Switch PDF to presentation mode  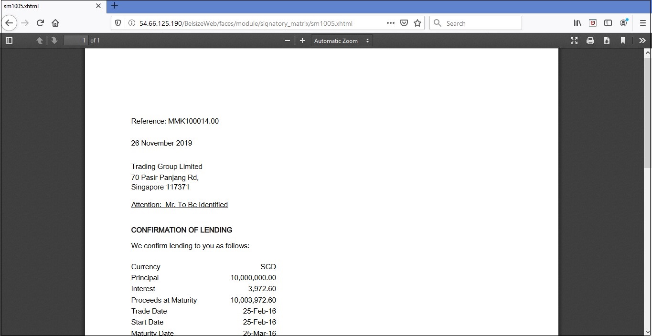[574, 41]
